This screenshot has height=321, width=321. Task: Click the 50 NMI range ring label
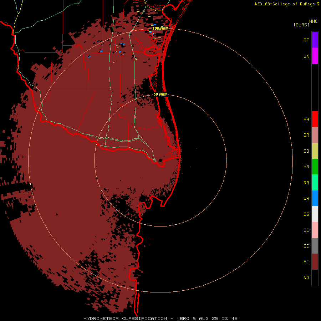[x=160, y=95]
